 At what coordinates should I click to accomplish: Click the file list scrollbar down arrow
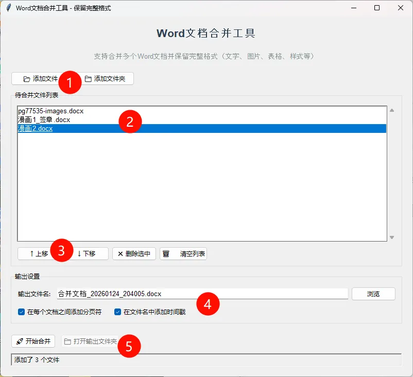click(392, 237)
